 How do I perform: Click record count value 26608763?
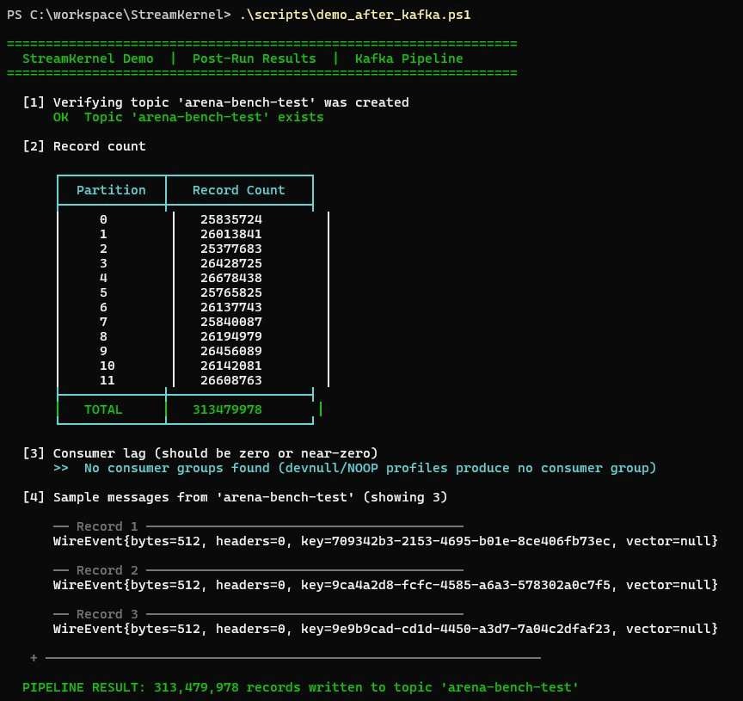point(231,380)
